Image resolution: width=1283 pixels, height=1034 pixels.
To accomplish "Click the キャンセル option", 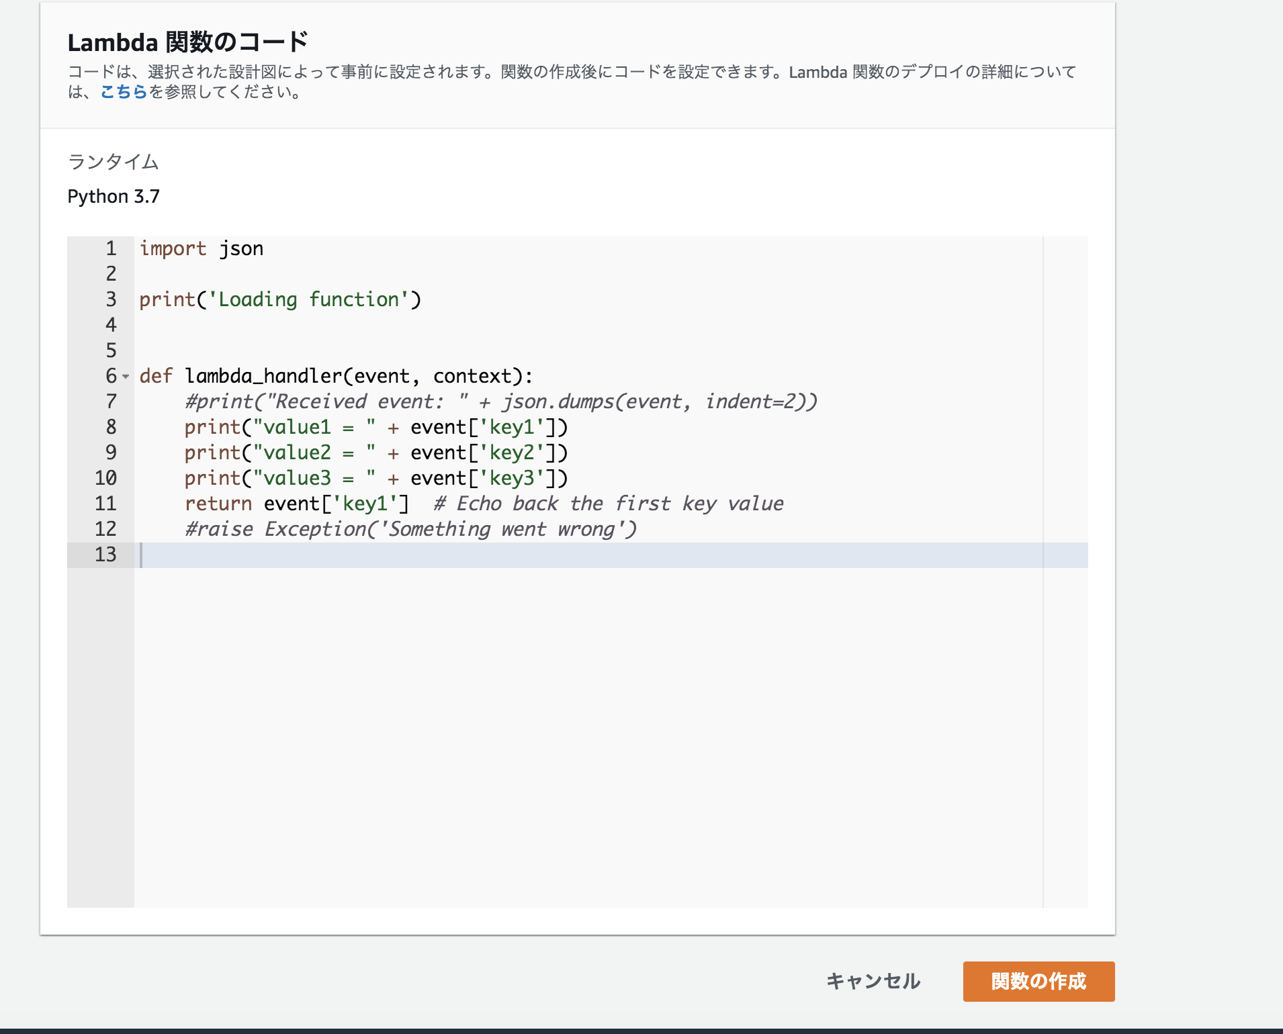I will pos(873,981).
